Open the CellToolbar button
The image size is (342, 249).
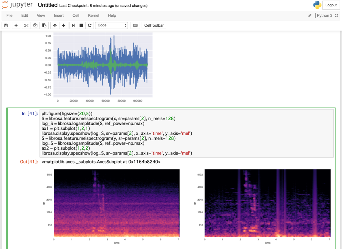(x=154, y=25)
